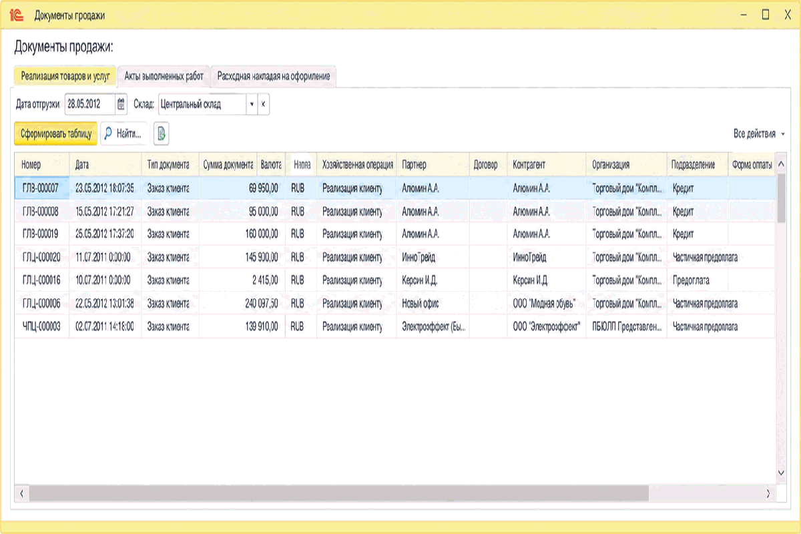Image resolution: width=801 pixels, height=534 pixels.
Task: Select the row numbered ГЛЦ-000016
Action: (395, 280)
